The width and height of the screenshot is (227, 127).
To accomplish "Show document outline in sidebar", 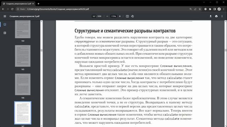I will tap(5, 33).
